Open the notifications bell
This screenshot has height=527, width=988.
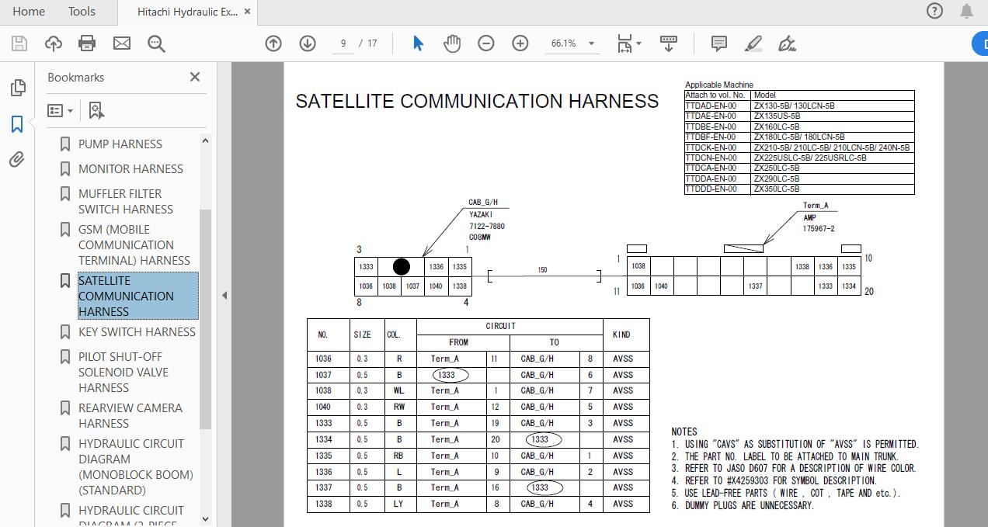pyautogui.click(x=966, y=11)
